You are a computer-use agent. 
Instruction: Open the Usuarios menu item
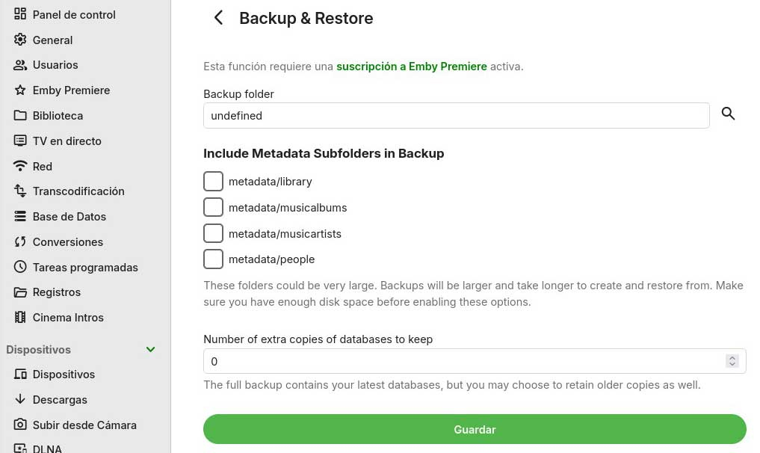click(55, 65)
